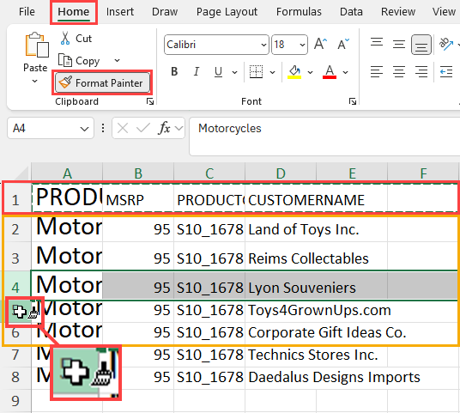Click the cell Reims Collectables

click(308, 258)
